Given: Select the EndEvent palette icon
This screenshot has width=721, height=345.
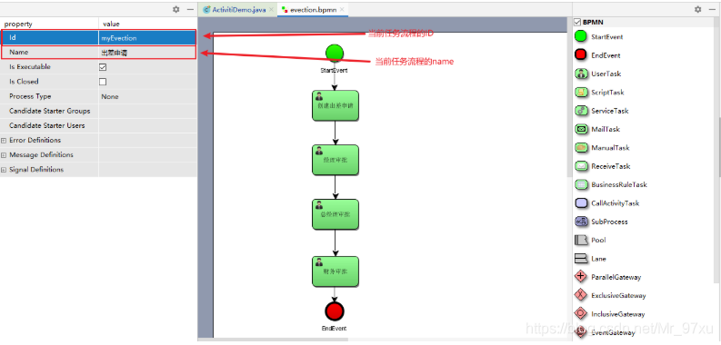Looking at the screenshot, I should point(581,55).
